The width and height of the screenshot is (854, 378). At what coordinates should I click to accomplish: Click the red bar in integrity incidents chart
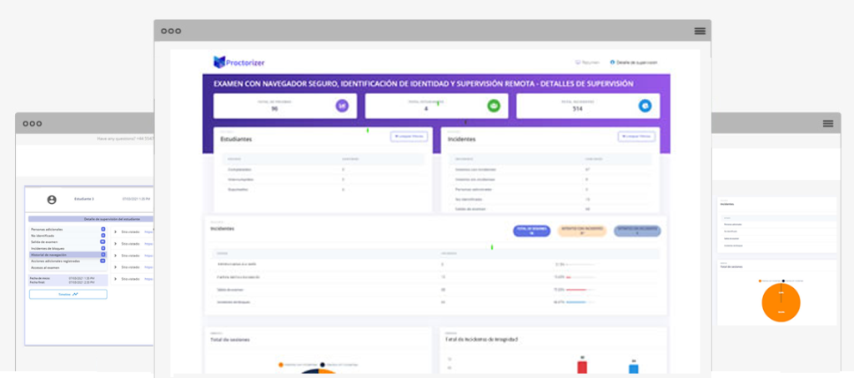582,367
